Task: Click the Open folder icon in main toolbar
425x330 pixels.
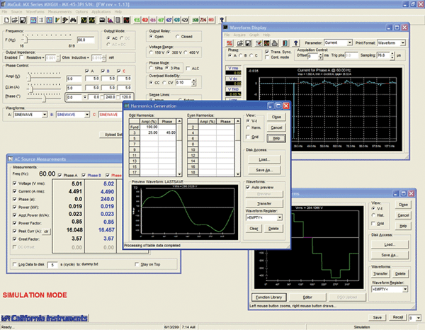Action: [x=15, y=20]
